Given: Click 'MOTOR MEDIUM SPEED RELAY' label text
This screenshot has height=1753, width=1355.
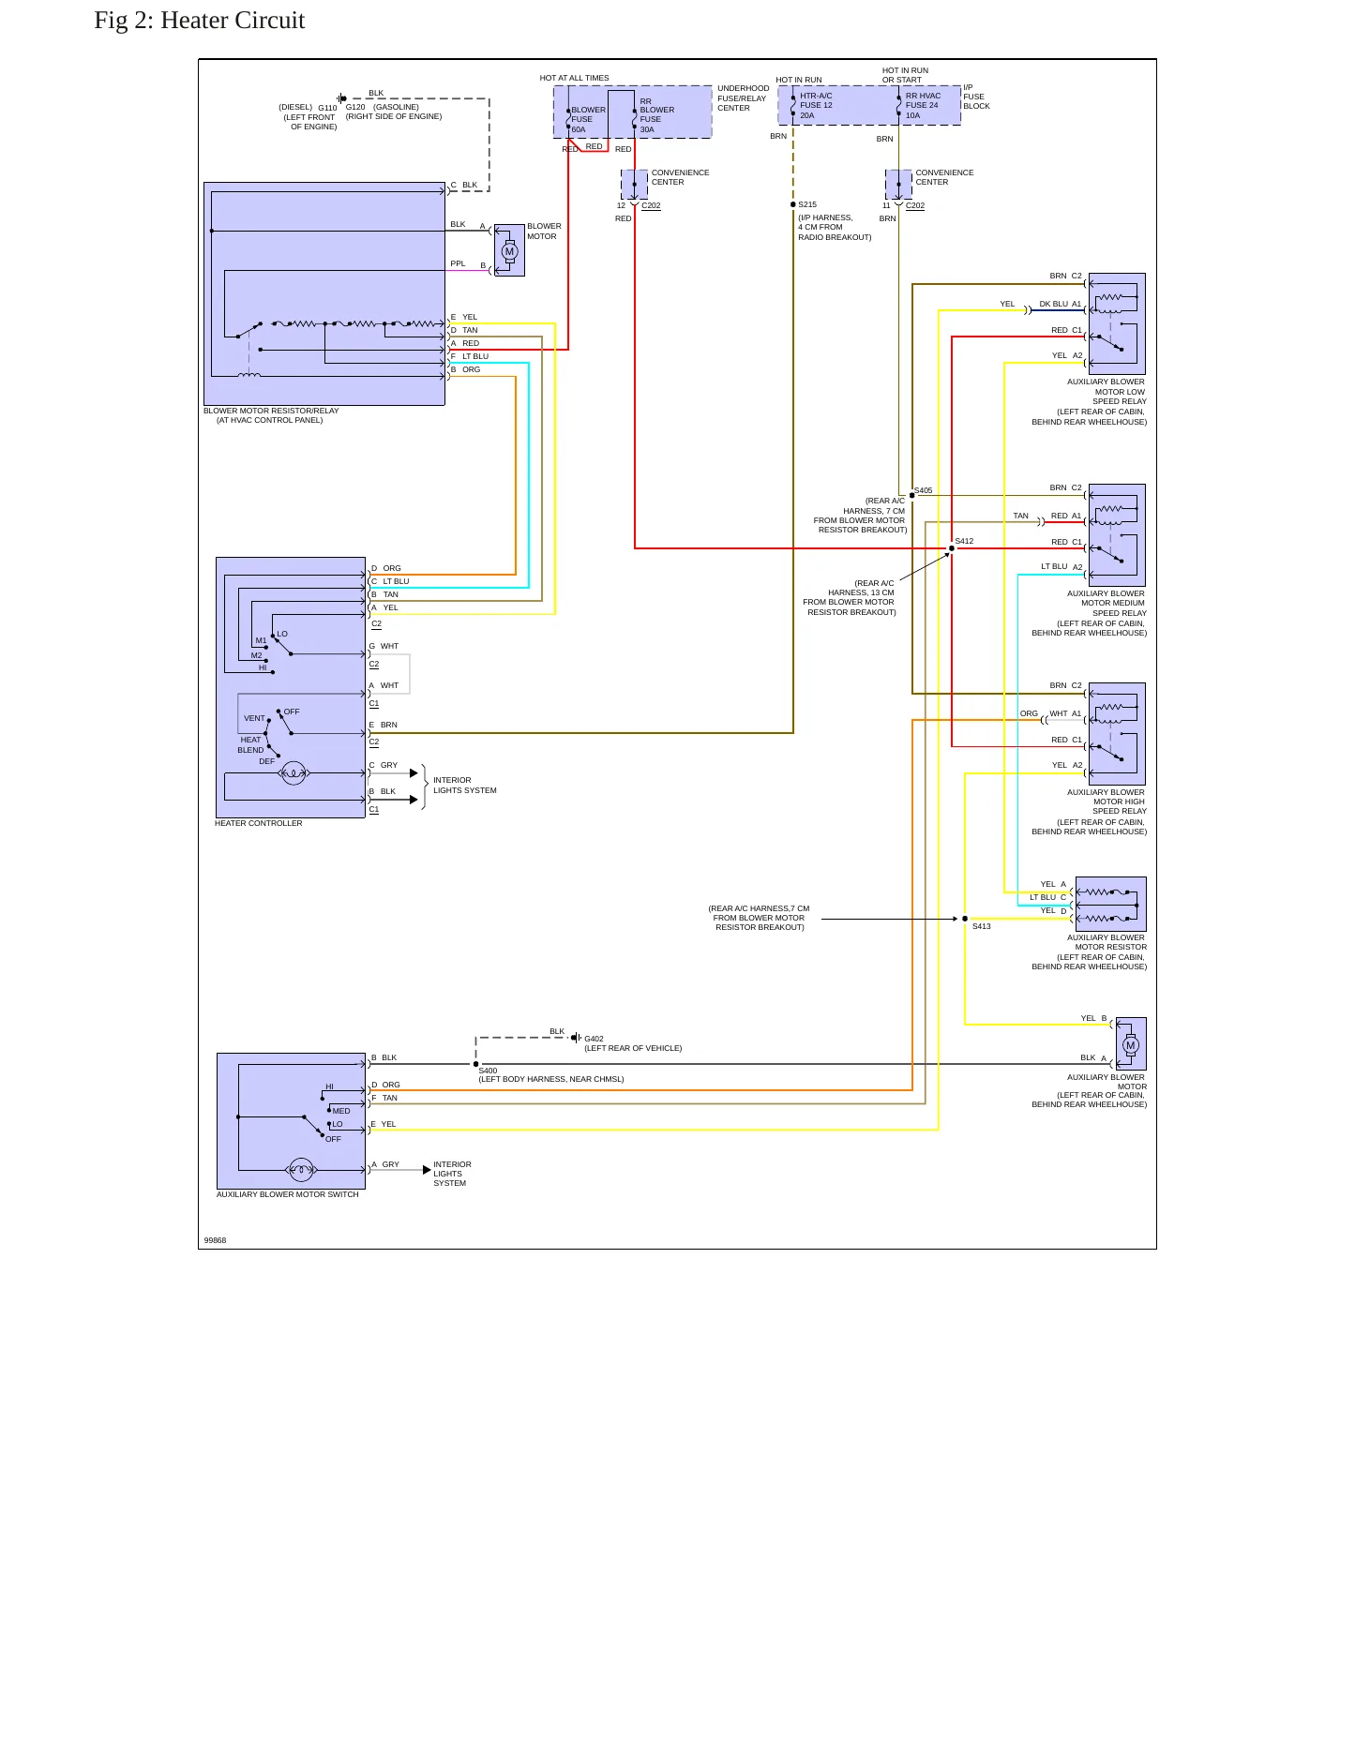Looking at the screenshot, I should coord(1114,607).
